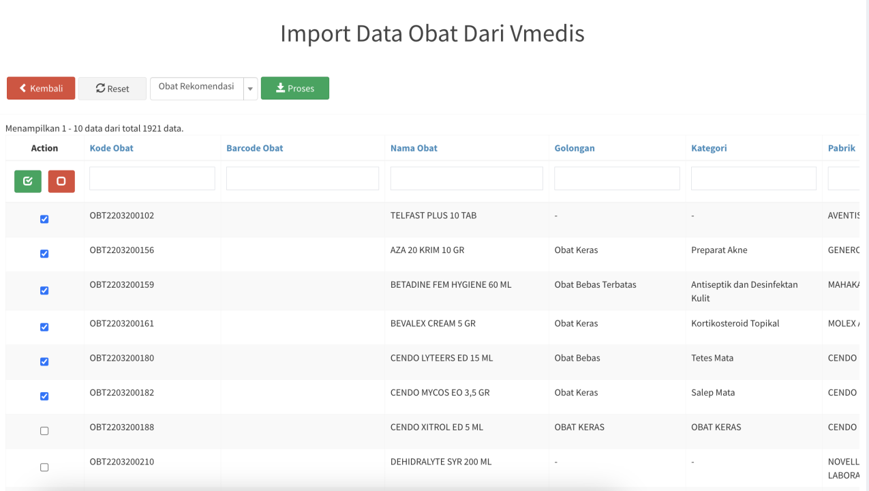Image resolution: width=869 pixels, height=491 pixels.
Task: Deselect the AZA 20 KRIM 10 GR checkbox
Action: point(44,254)
